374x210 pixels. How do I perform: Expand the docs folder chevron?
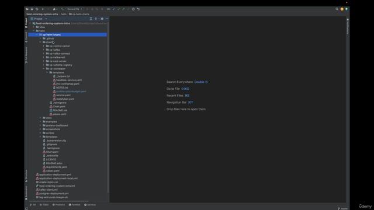point(40,118)
